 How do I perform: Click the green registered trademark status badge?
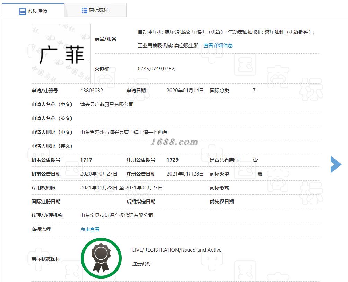pos(101,258)
